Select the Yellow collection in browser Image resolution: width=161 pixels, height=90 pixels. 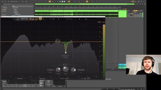5,11
